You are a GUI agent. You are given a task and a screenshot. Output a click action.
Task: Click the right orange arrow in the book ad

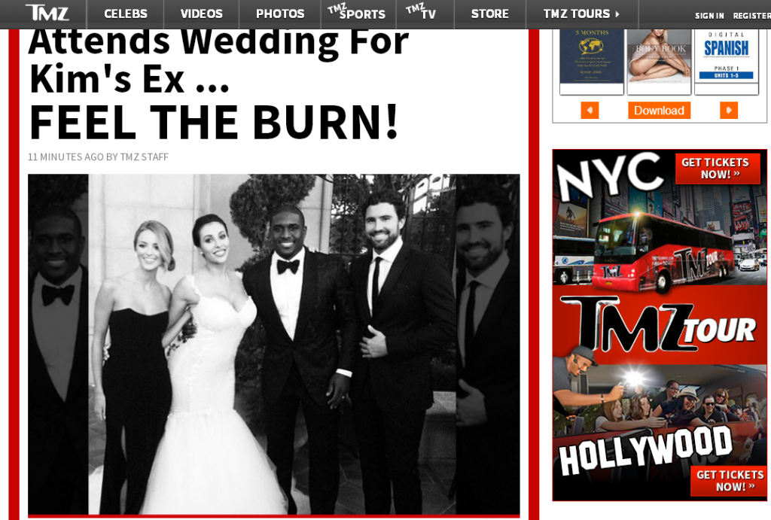[x=729, y=110]
